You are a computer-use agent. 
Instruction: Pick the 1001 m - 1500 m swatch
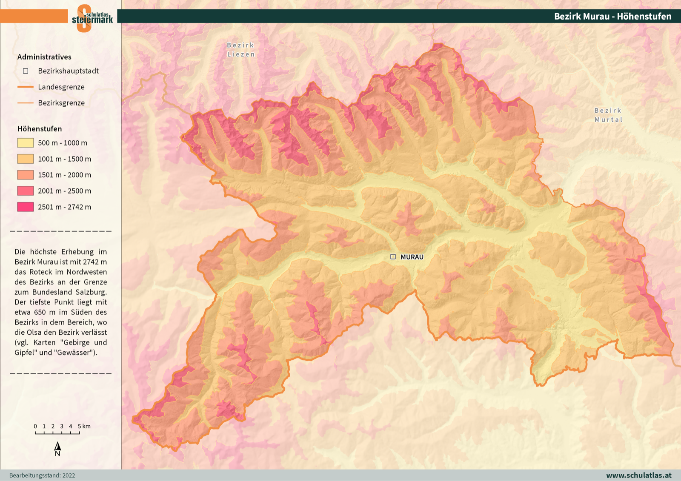tap(26, 159)
